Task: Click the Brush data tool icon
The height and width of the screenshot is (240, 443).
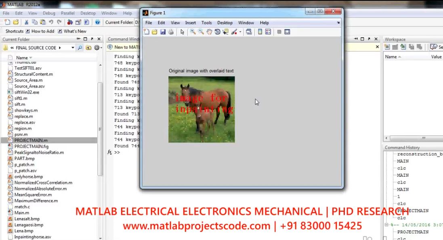Action: 234,32
